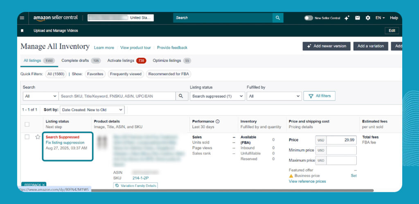The height and width of the screenshot is (204, 419).
Task: Open the mail messages icon
Action: pos(357,18)
